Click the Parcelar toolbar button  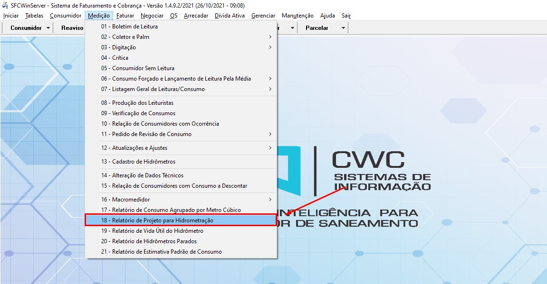pos(317,28)
